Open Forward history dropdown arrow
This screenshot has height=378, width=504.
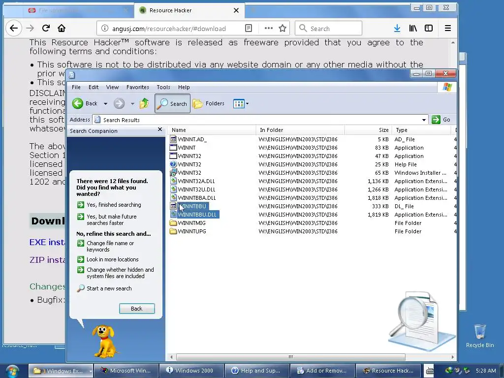(x=132, y=103)
